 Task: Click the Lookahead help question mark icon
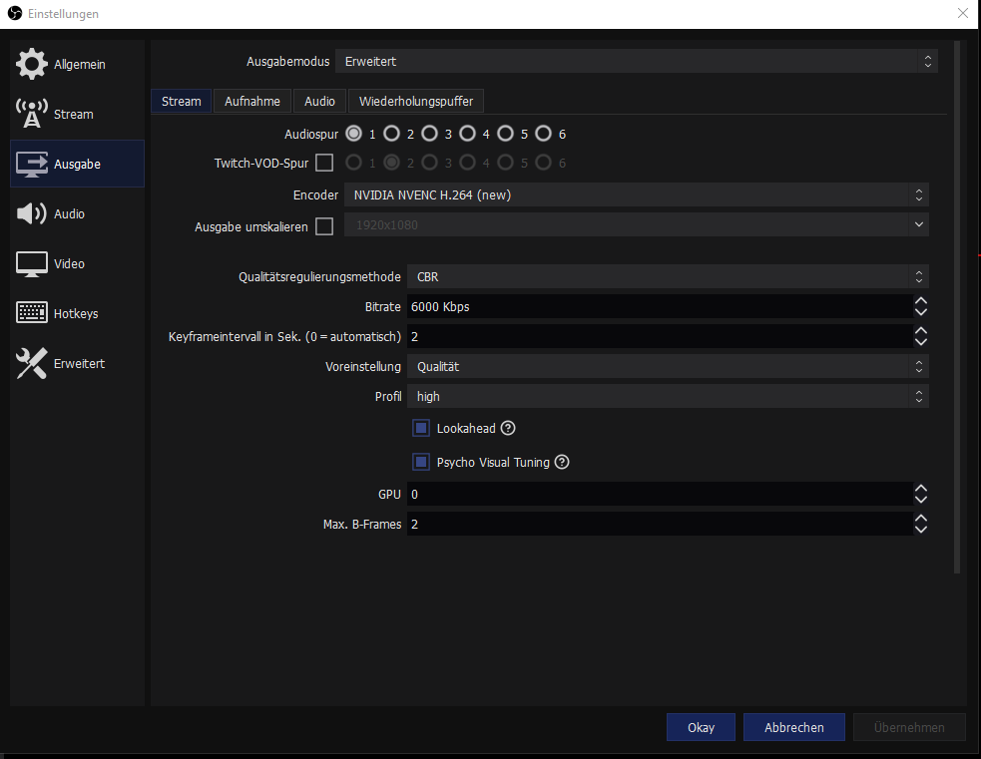click(x=508, y=429)
